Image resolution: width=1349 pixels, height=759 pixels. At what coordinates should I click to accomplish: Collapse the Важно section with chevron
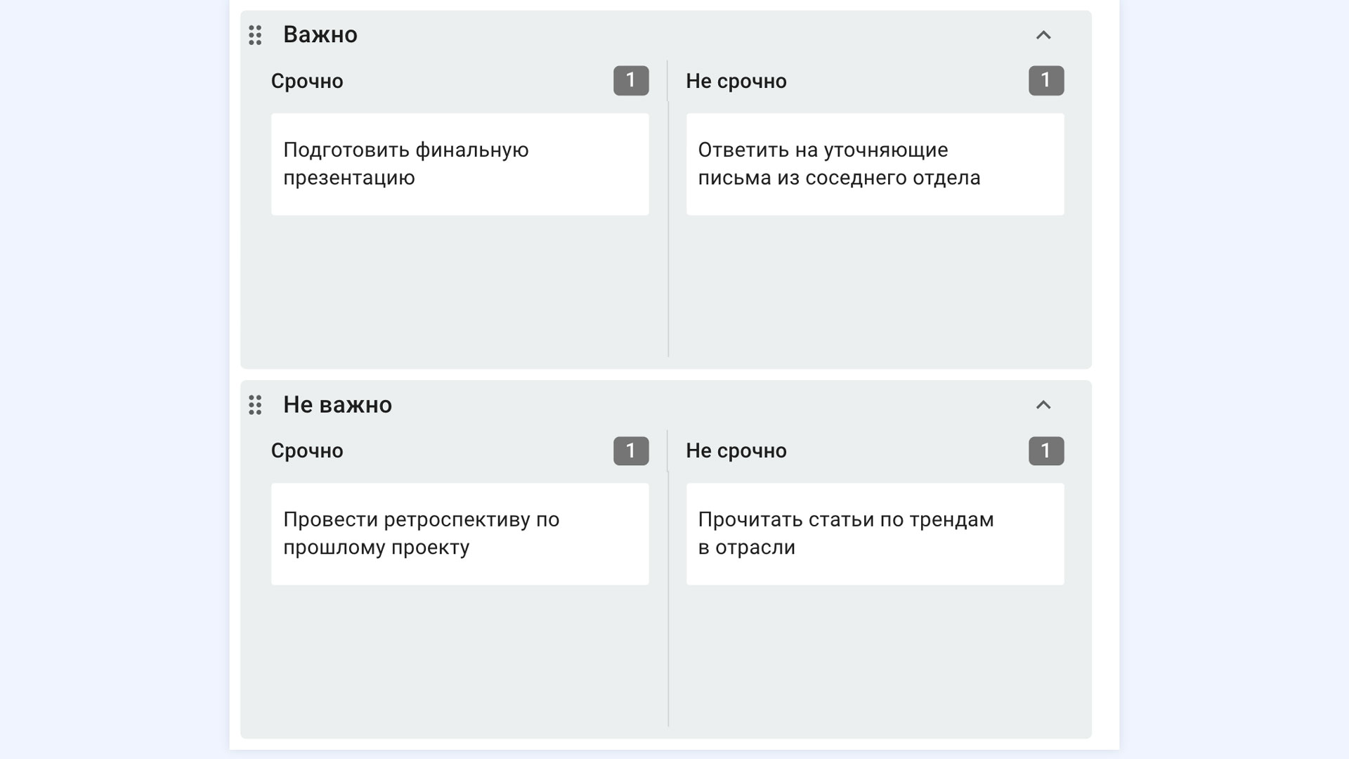pyautogui.click(x=1043, y=35)
